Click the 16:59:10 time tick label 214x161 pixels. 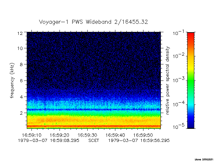click(x=32, y=135)
